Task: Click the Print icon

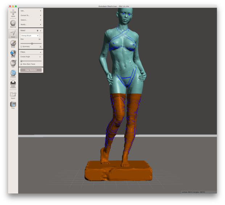Action: click(13, 104)
